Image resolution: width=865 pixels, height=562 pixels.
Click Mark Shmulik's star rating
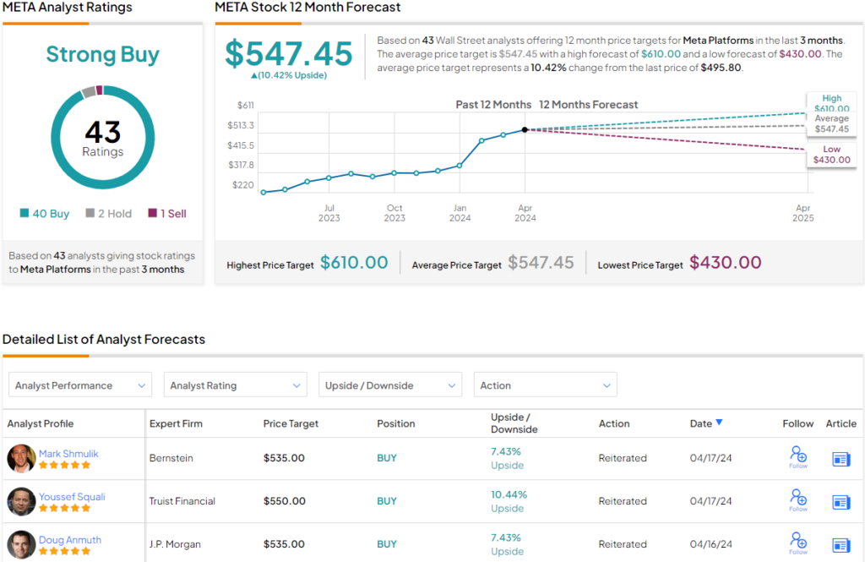[x=64, y=465]
